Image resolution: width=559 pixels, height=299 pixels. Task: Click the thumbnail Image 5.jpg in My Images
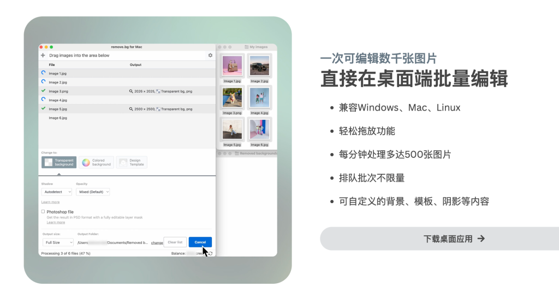[x=232, y=130]
